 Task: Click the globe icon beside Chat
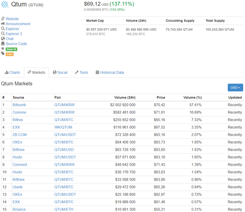3,38
